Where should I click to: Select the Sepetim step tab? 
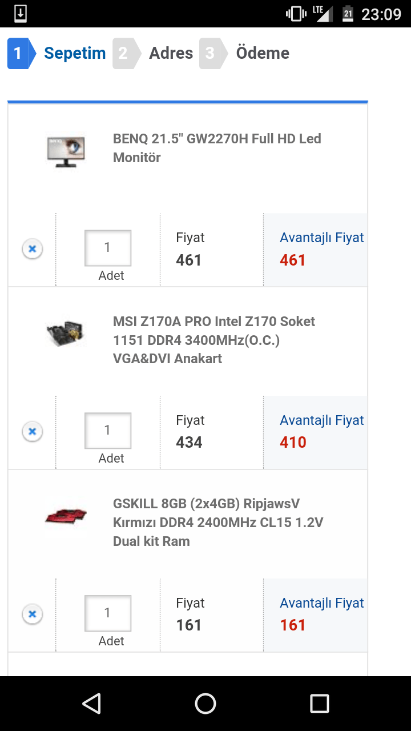[57, 53]
